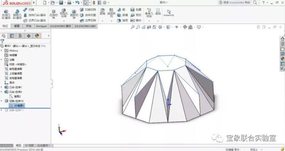Viewport: 285px width, 151px height.
Task: Select the Shell (抽壳) tool
Action: [123, 21]
